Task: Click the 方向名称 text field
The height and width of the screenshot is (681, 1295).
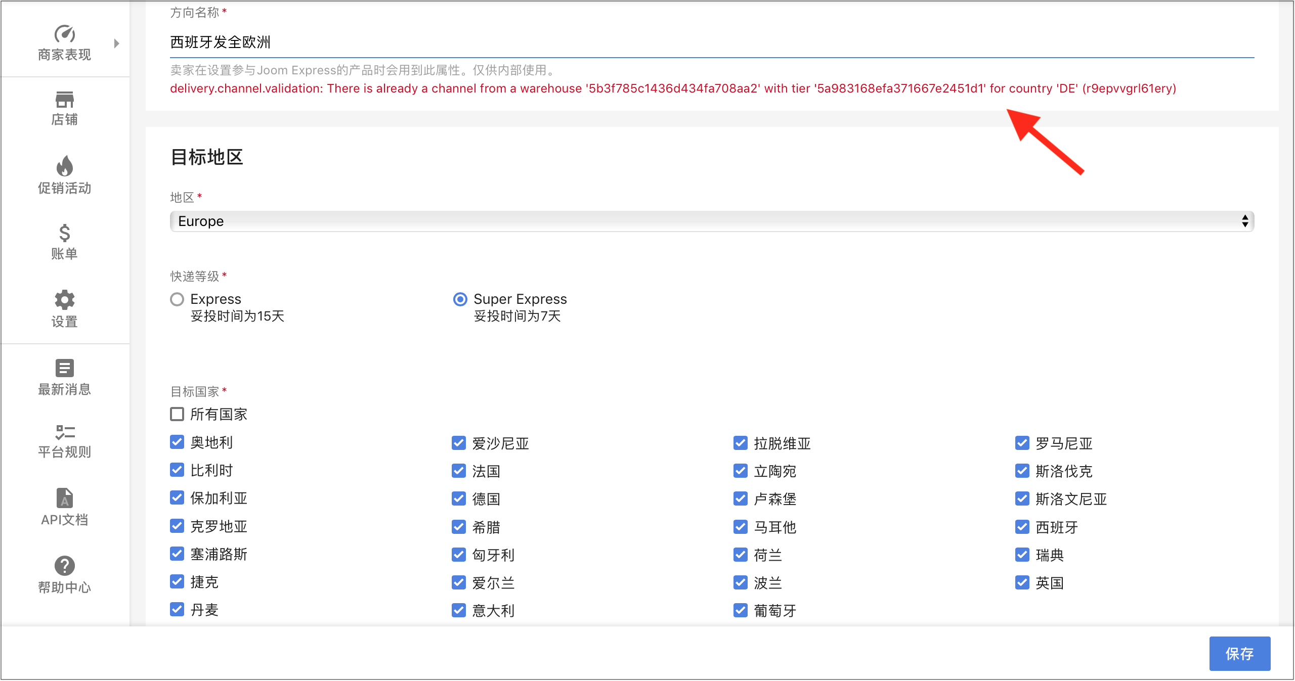Action: click(712, 42)
